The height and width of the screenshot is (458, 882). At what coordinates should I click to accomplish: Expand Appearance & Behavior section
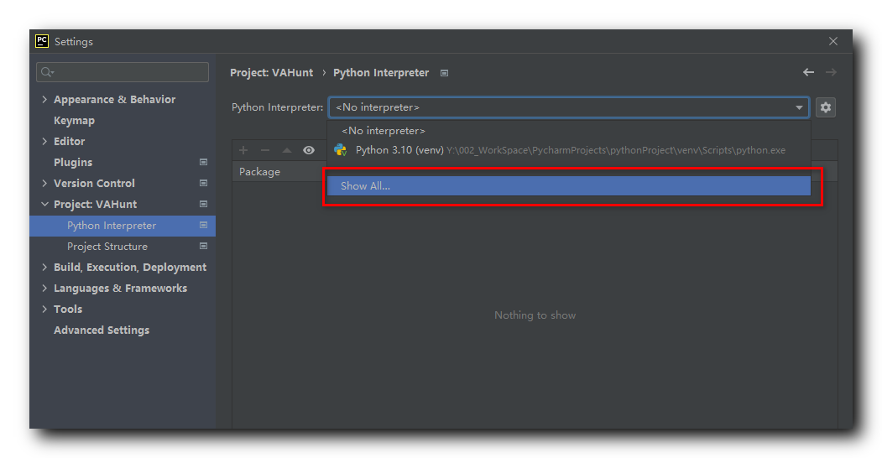click(44, 100)
